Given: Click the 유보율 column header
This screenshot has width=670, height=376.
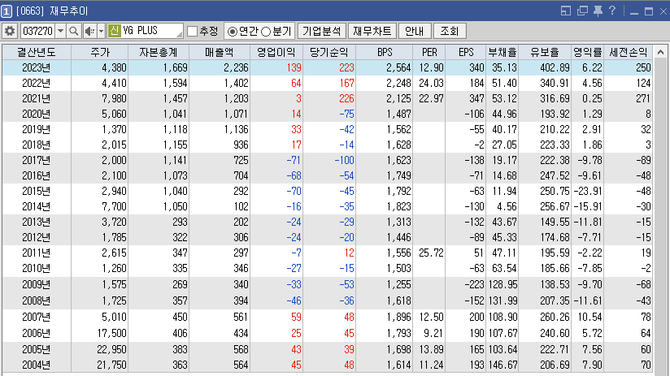Looking at the screenshot, I should pyautogui.click(x=545, y=52).
